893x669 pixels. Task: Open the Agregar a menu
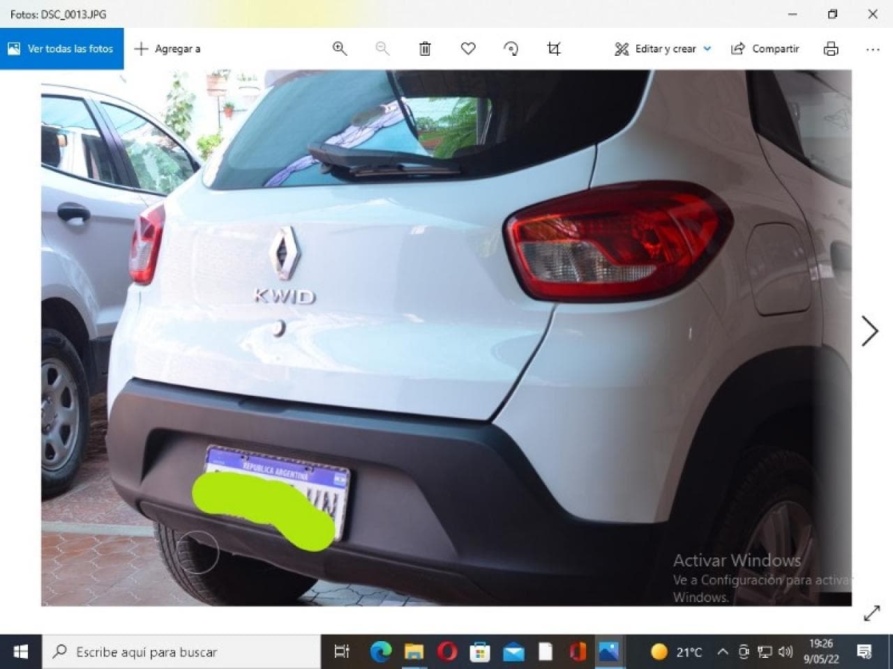point(167,49)
